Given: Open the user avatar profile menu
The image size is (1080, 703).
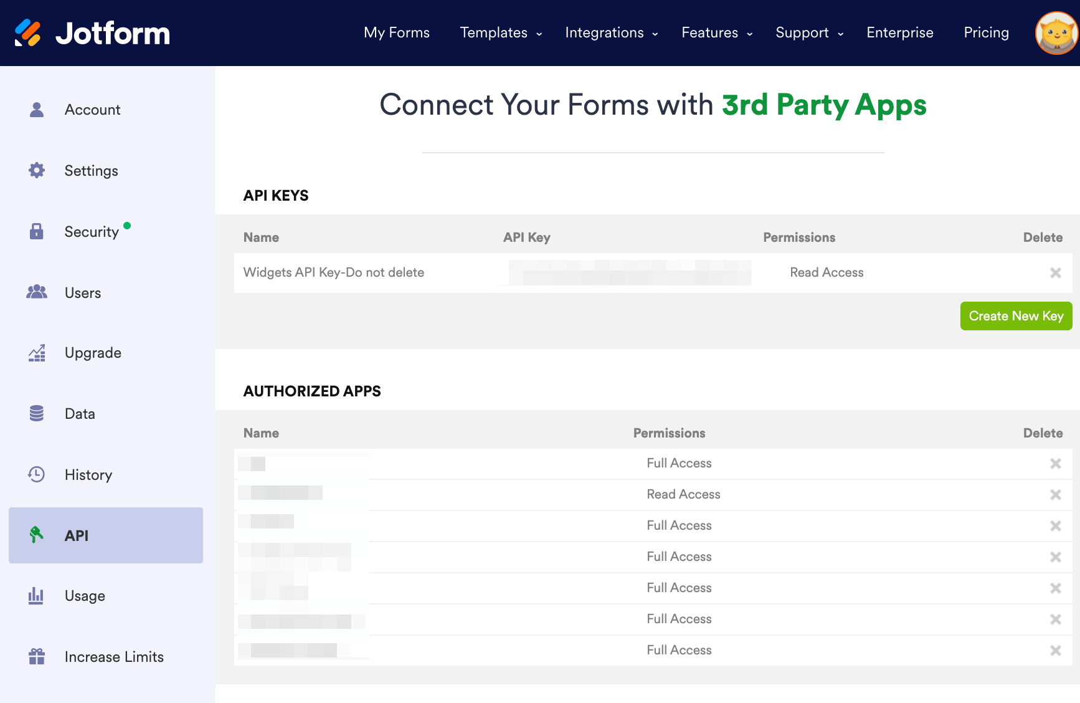Looking at the screenshot, I should 1057,33.
